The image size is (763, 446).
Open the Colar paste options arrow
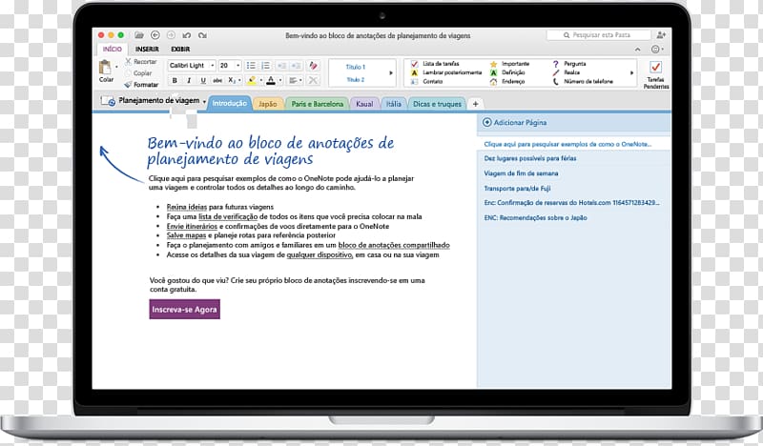[116, 67]
